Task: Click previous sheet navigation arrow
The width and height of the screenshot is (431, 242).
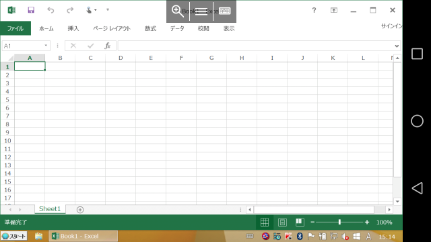Action: point(10,210)
